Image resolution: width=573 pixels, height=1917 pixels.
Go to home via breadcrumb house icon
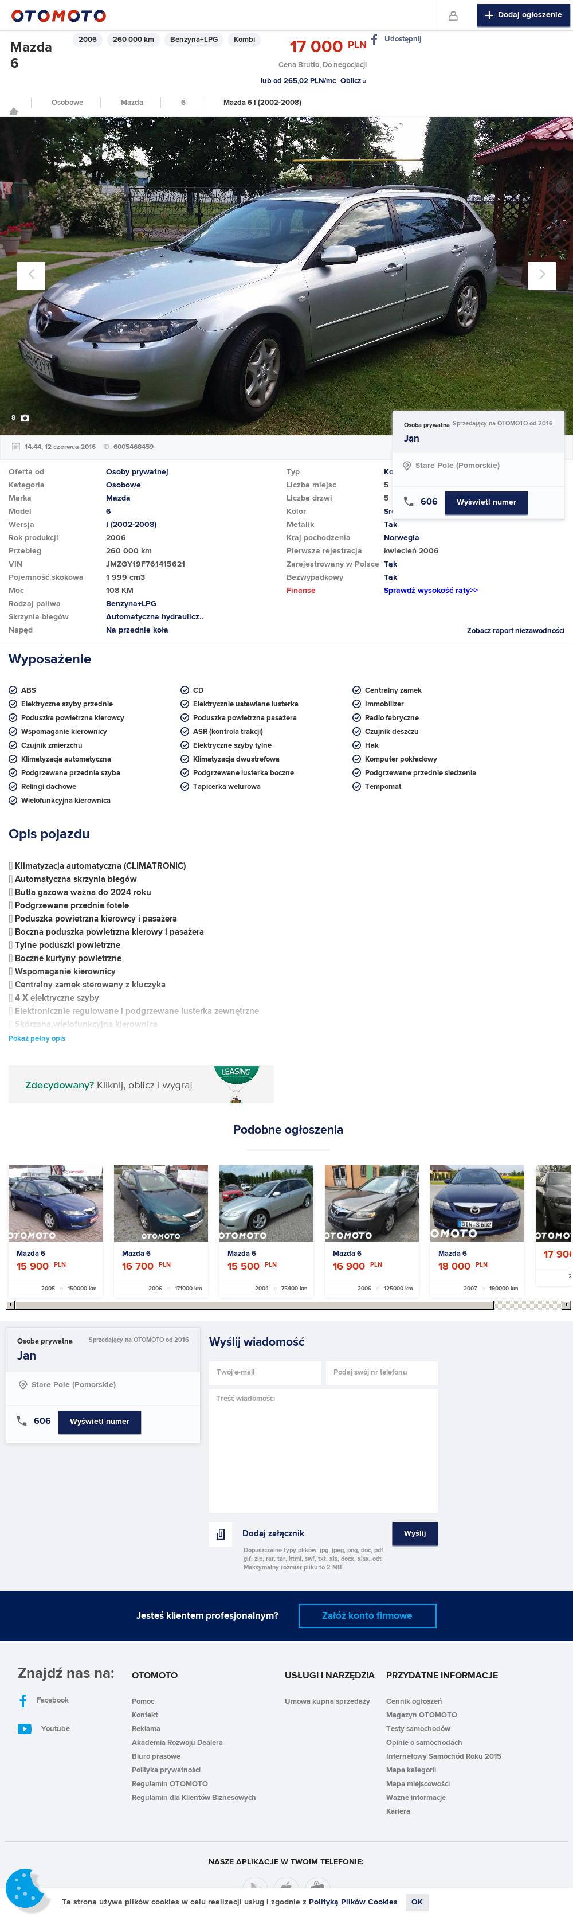13,112
